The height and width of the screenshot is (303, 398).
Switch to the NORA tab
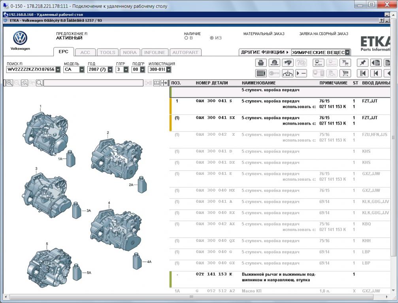coord(130,52)
